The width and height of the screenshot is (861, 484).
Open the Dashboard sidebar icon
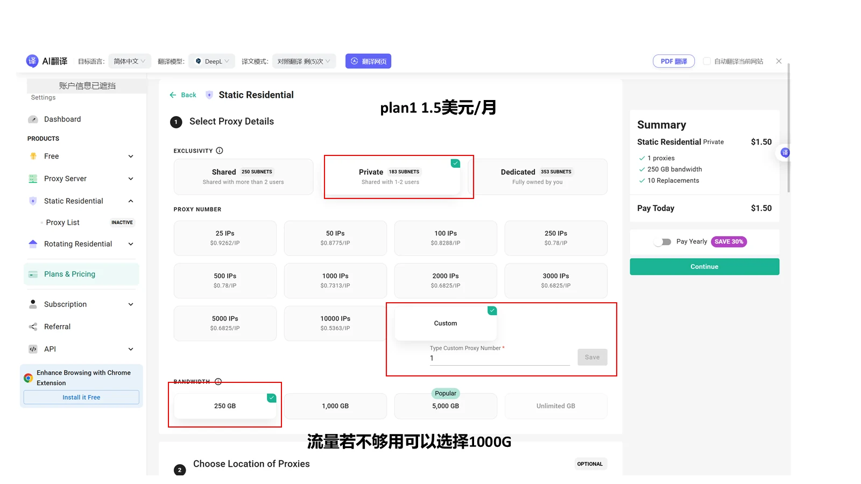pos(33,119)
